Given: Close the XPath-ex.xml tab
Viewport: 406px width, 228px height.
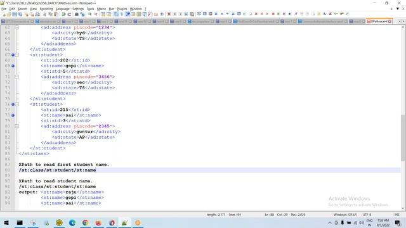Looking at the screenshot, I should coord(390,22).
